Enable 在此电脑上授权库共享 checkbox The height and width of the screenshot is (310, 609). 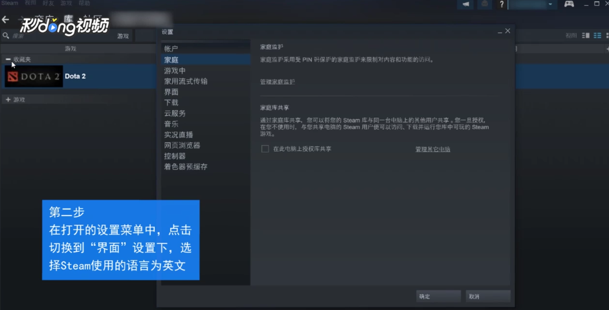[x=265, y=149]
